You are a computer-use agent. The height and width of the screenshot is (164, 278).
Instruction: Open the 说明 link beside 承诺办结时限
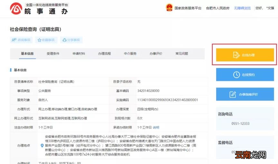[x=156, y=127]
